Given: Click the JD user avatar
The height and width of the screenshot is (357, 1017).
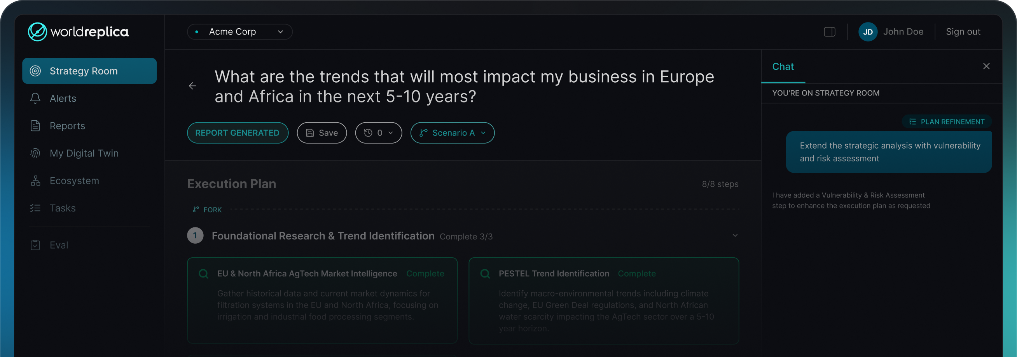Looking at the screenshot, I should (x=868, y=32).
